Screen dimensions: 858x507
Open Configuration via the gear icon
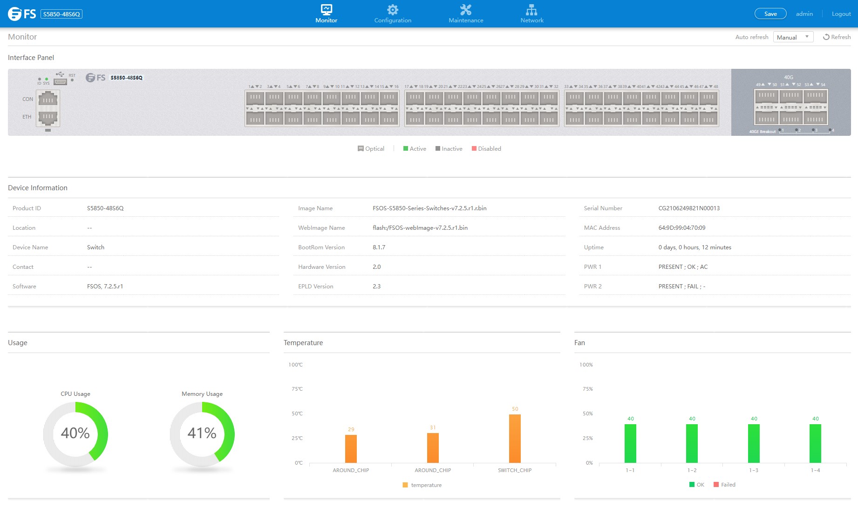(393, 9)
